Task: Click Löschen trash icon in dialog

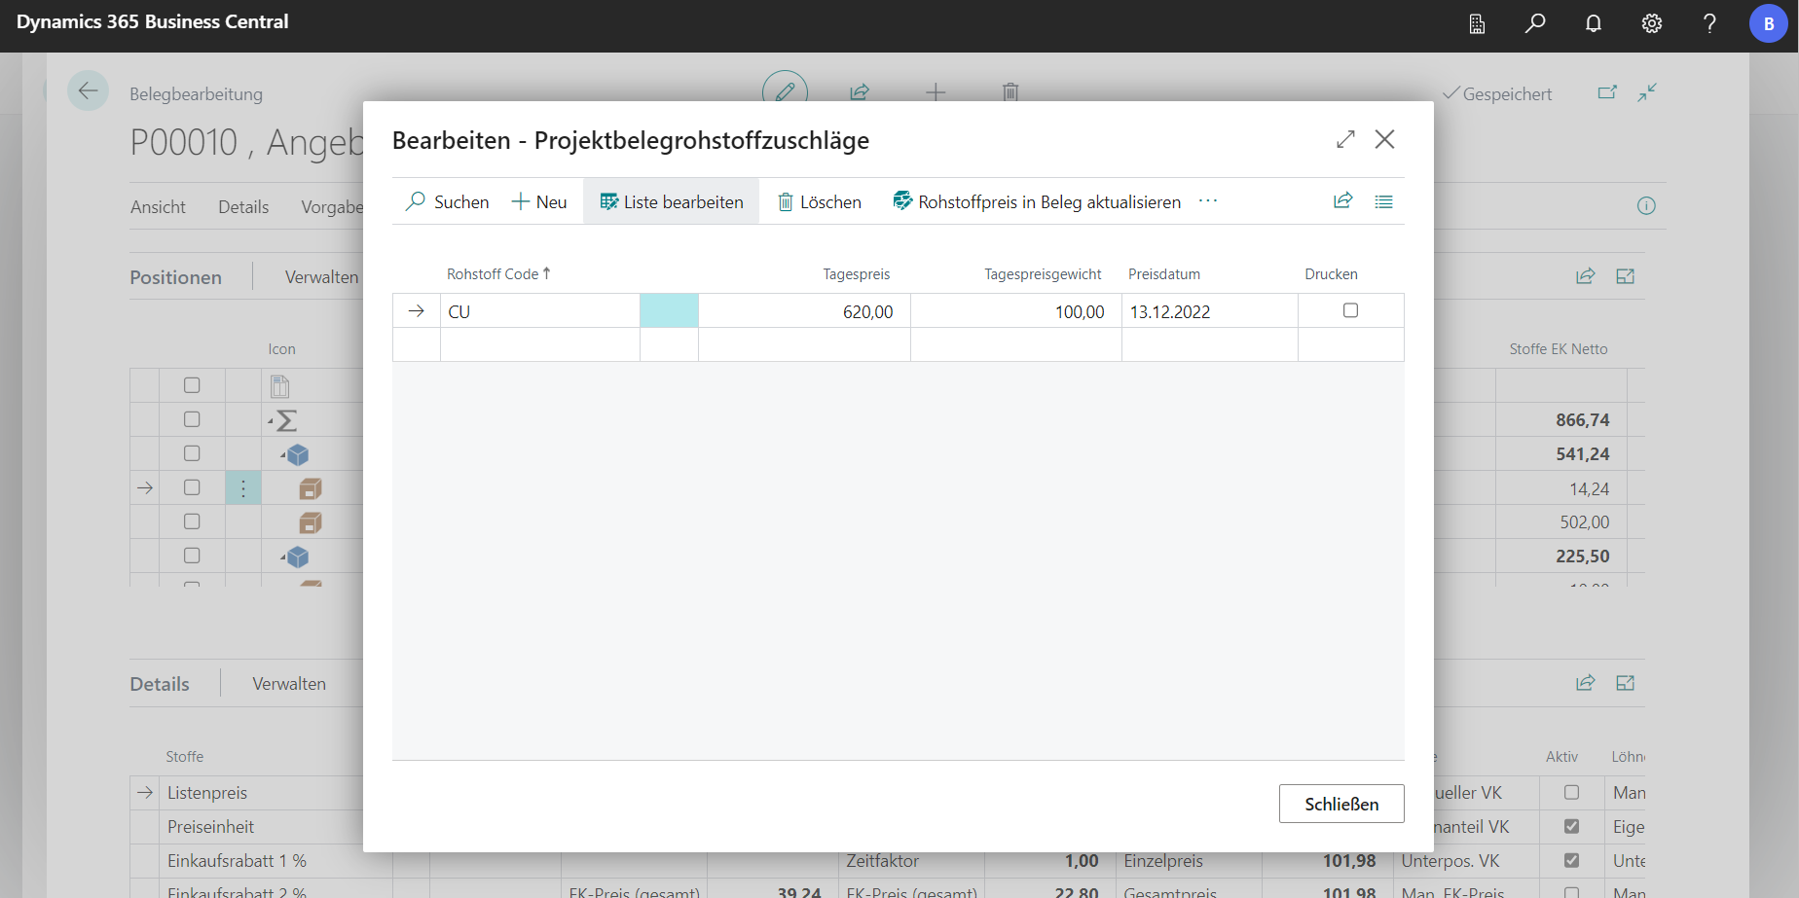Action: tap(786, 202)
